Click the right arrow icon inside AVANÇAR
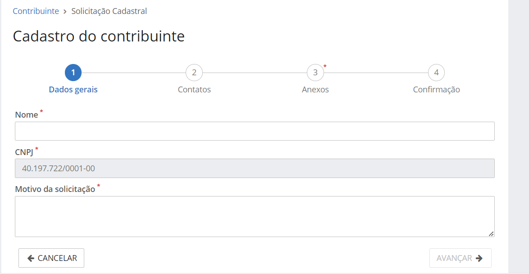The height and width of the screenshot is (274, 529). tap(480, 257)
